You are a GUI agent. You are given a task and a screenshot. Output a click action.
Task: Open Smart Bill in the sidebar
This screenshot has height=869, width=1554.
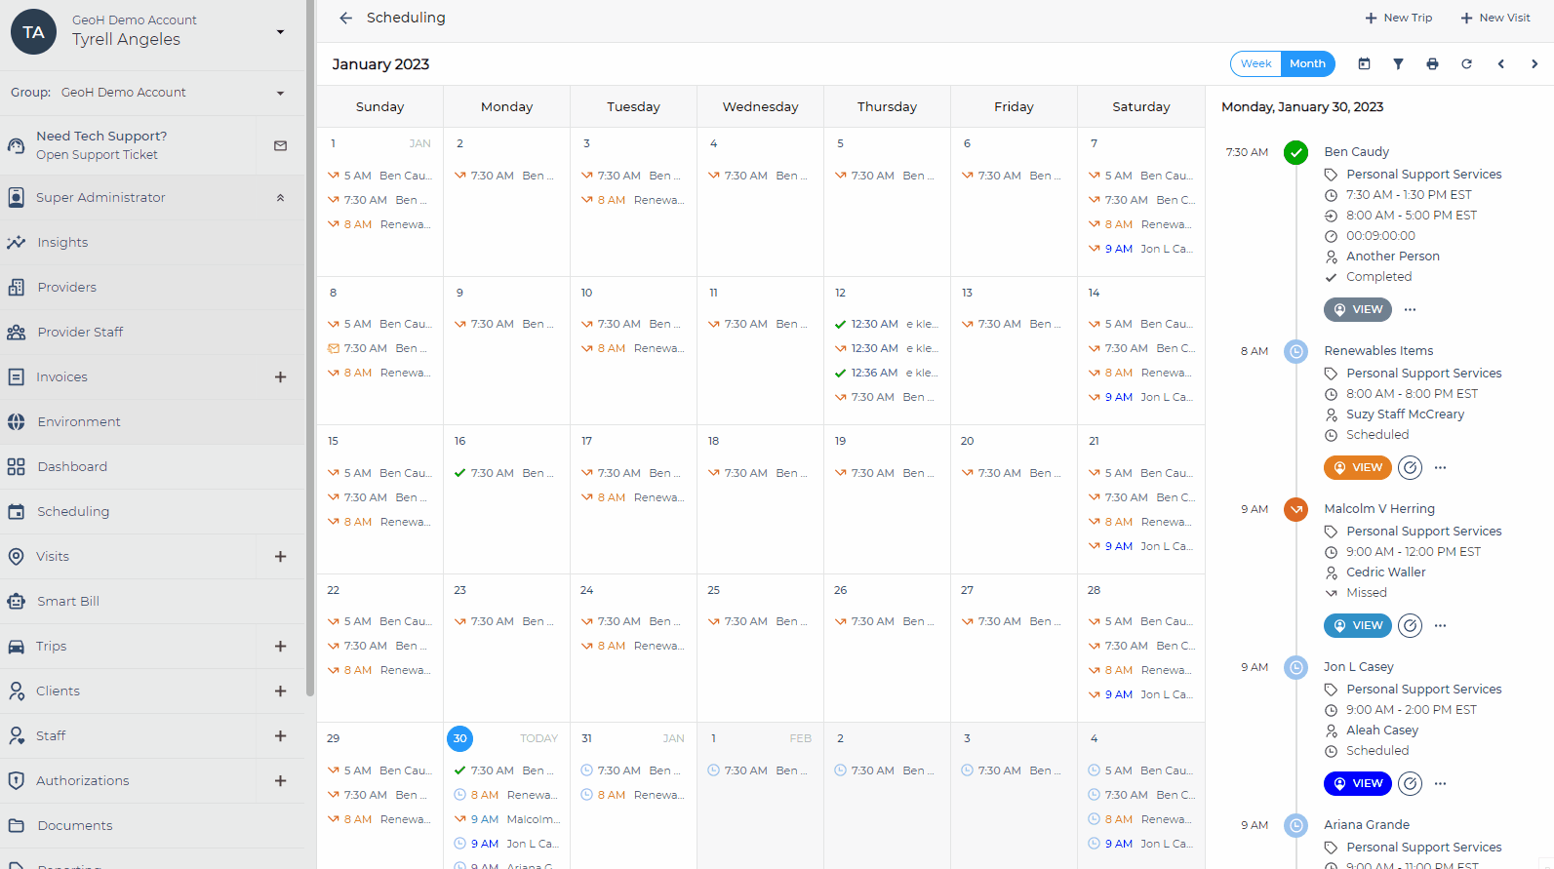[68, 602]
